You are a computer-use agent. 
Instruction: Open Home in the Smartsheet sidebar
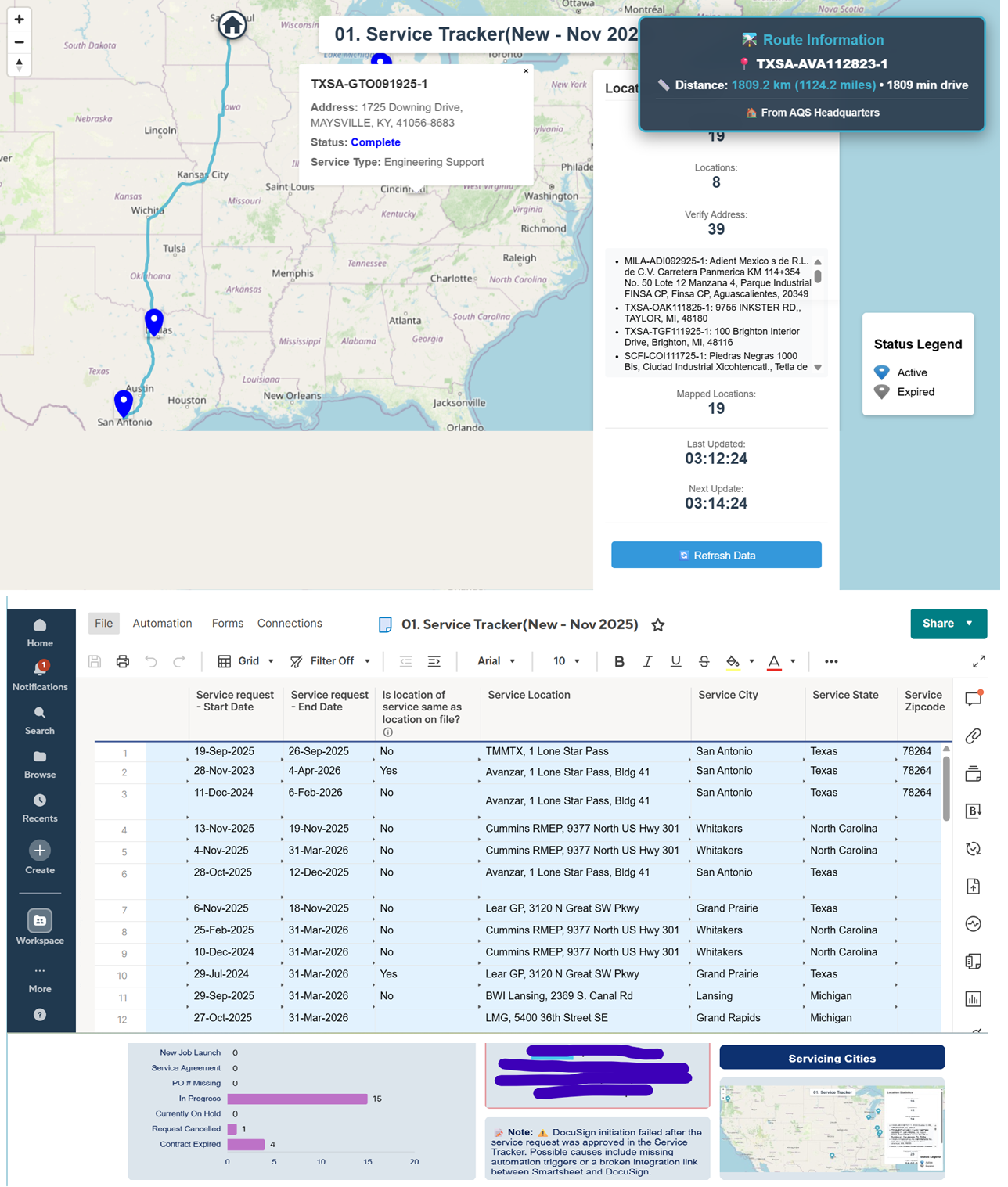click(40, 633)
